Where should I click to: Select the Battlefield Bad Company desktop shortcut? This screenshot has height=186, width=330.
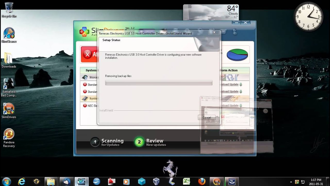[x=9, y=87]
